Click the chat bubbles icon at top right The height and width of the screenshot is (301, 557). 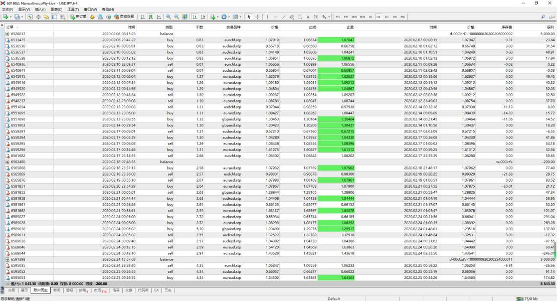click(x=552, y=17)
